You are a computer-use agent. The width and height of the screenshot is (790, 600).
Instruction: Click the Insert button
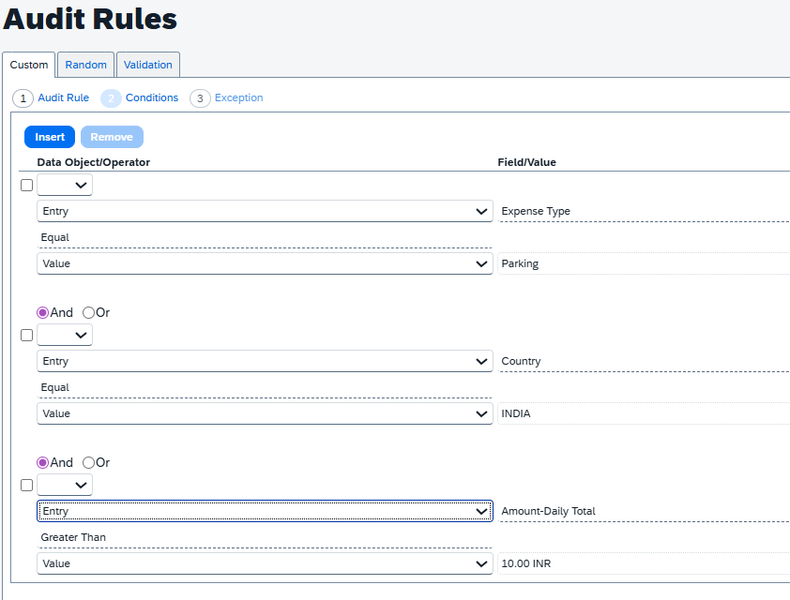50,137
